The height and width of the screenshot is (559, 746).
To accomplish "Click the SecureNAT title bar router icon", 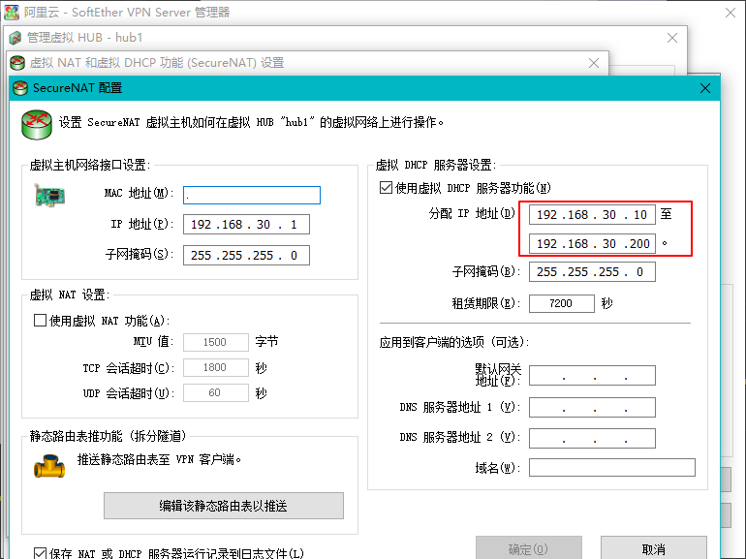I will tap(20, 88).
